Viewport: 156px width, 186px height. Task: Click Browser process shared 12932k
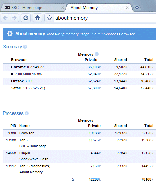pos(121,133)
